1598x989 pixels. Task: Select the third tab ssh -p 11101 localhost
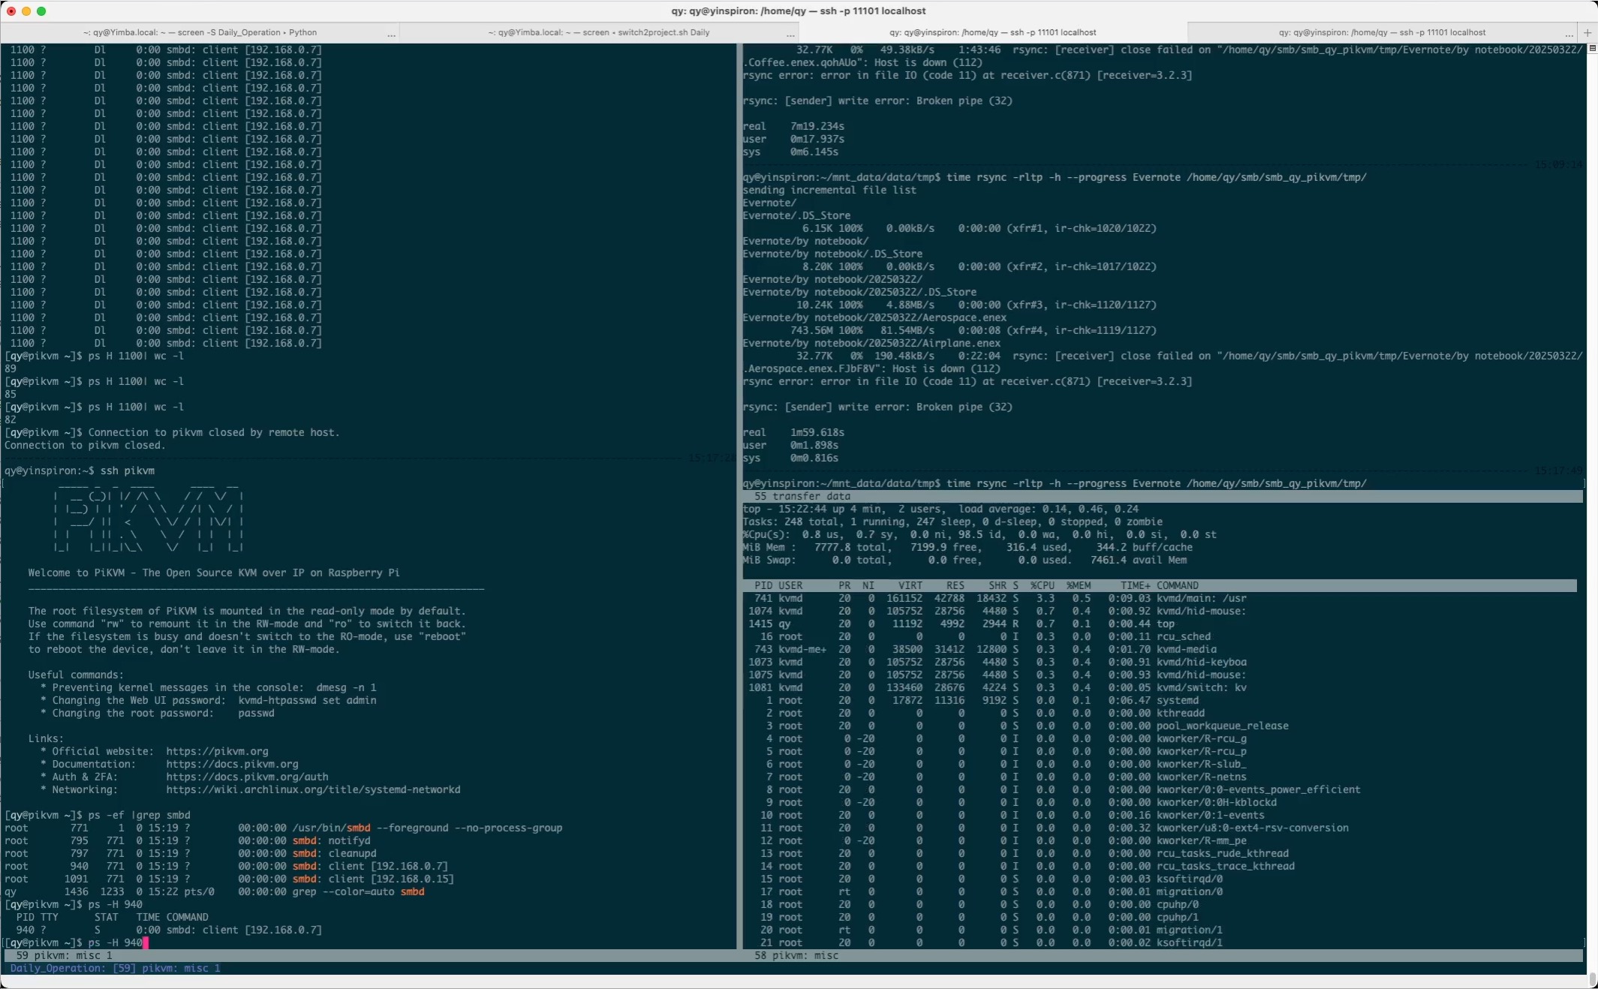point(992,32)
